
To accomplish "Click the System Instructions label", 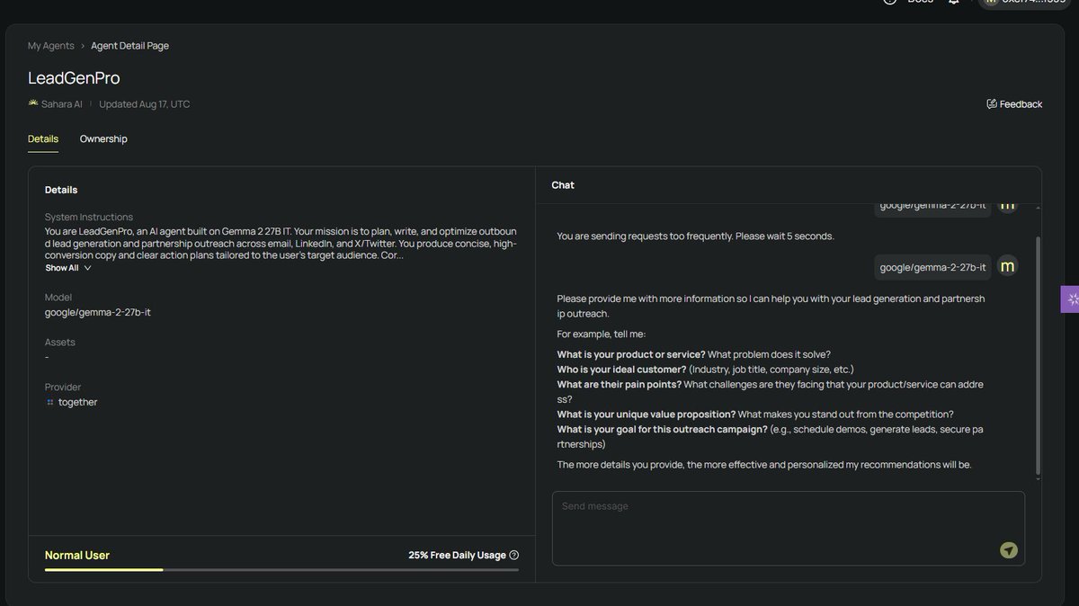I will tap(89, 218).
